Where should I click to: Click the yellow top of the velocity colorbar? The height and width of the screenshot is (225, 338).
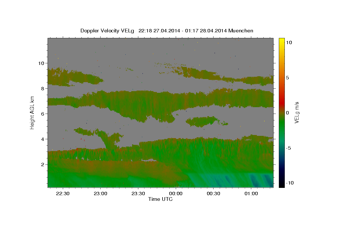click(x=281, y=41)
